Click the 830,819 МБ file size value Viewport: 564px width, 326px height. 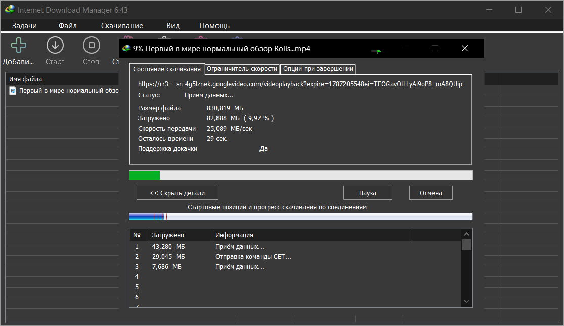(x=225, y=108)
